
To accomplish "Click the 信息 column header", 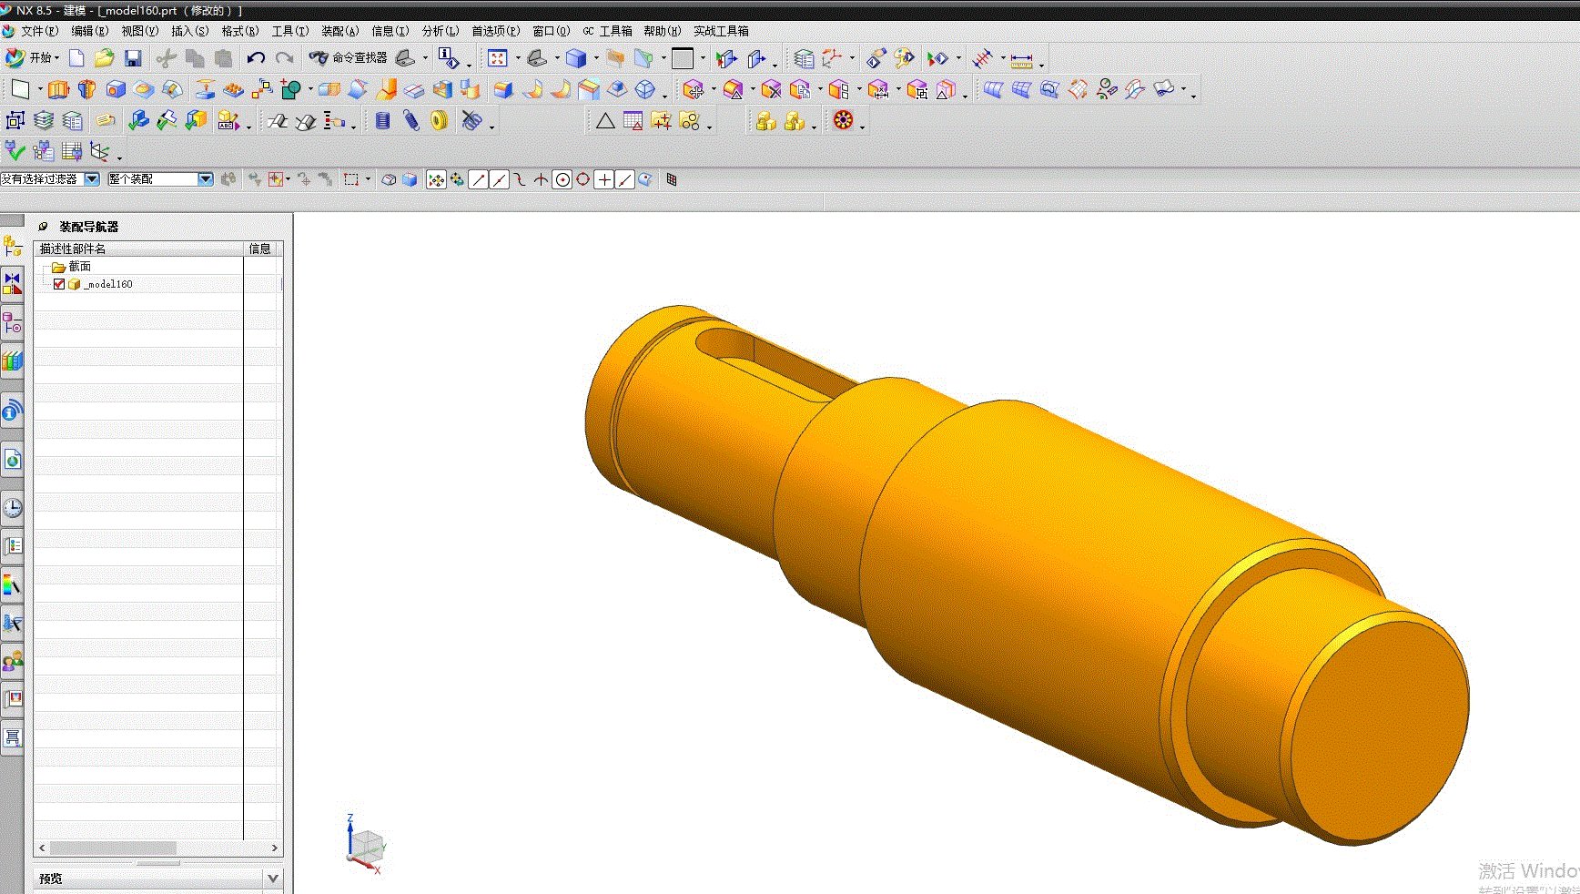I will pyautogui.click(x=260, y=249).
